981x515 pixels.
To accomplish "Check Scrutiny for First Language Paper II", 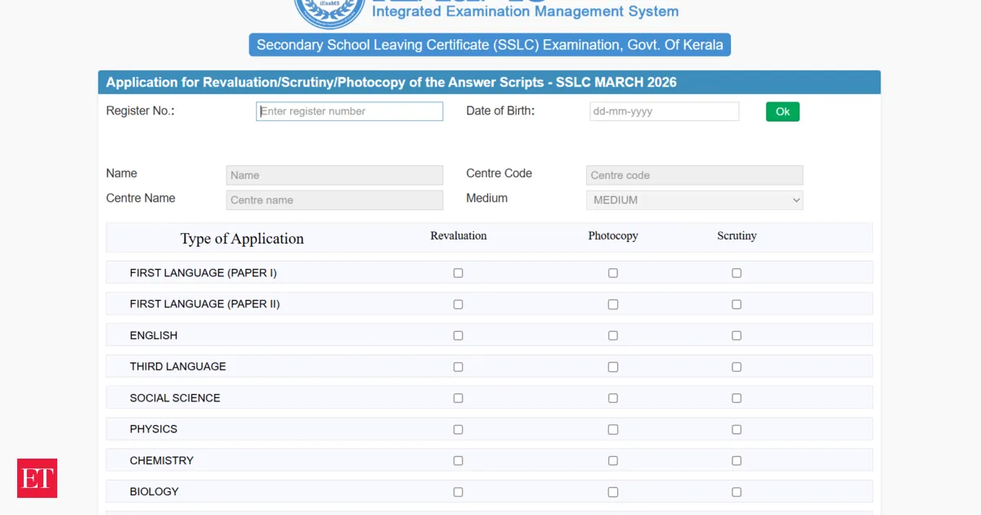I will tap(737, 304).
